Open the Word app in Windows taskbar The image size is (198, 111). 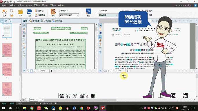pyautogui.click(x=75, y=108)
